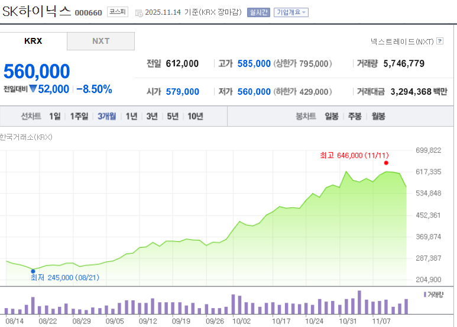Viewport: 457px width, 327px height.
Task: Show the 주봉 weekly candlestick chart
Action: pos(355,116)
